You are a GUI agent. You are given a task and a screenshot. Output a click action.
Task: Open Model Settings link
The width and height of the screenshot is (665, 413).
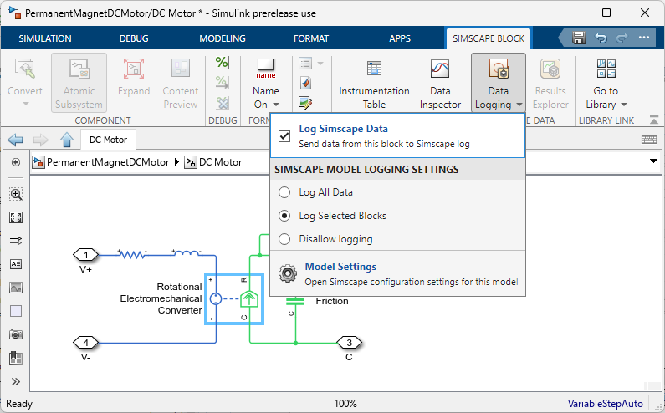pos(340,267)
